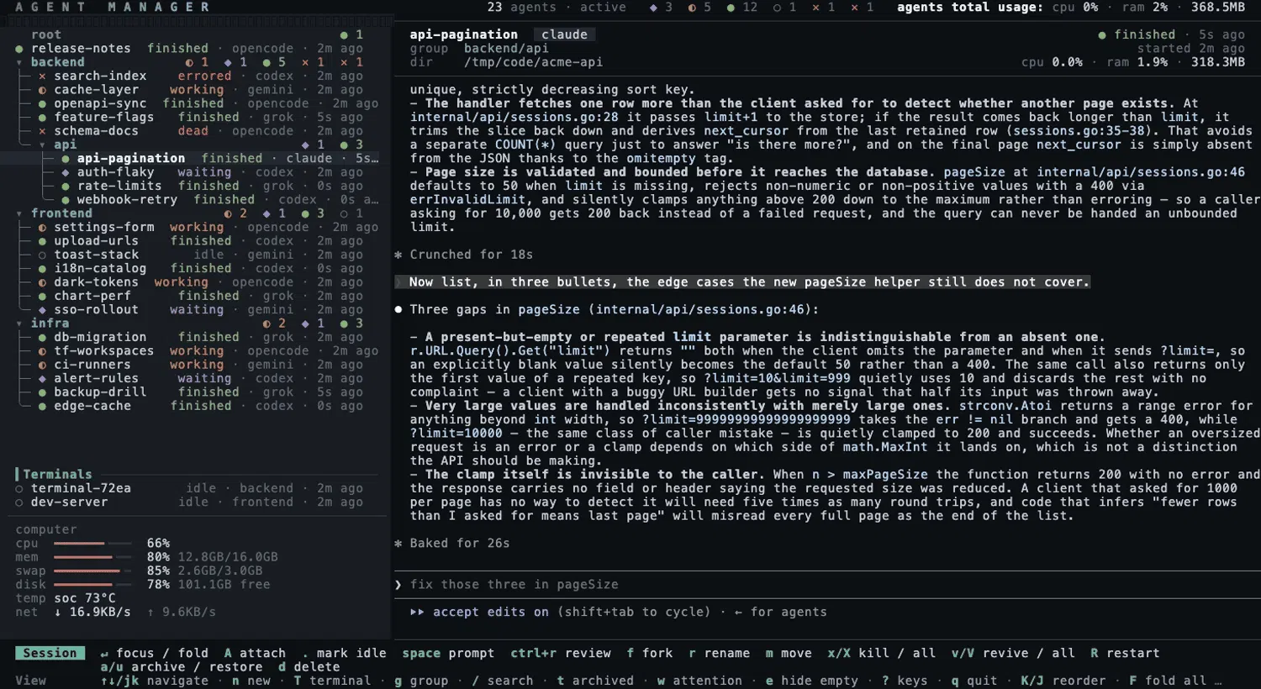Viewport: 1261px width, 689px height.
Task: Click the green dot beside openapi-sync
Action: tap(42, 104)
